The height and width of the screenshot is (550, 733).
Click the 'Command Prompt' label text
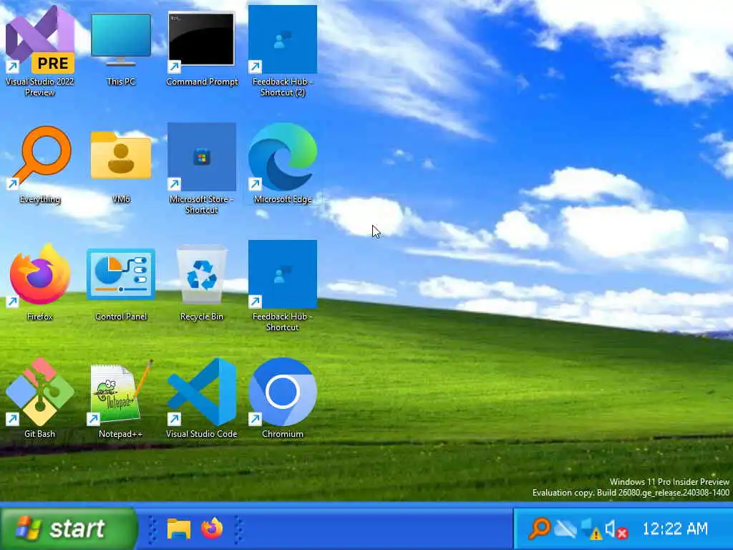click(x=201, y=82)
